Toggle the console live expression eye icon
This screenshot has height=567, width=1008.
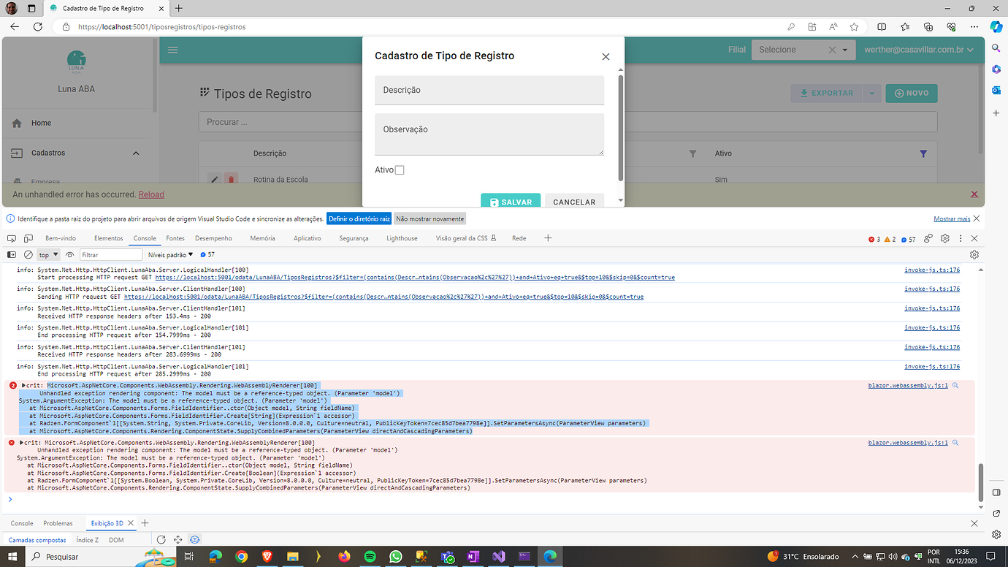tap(70, 255)
